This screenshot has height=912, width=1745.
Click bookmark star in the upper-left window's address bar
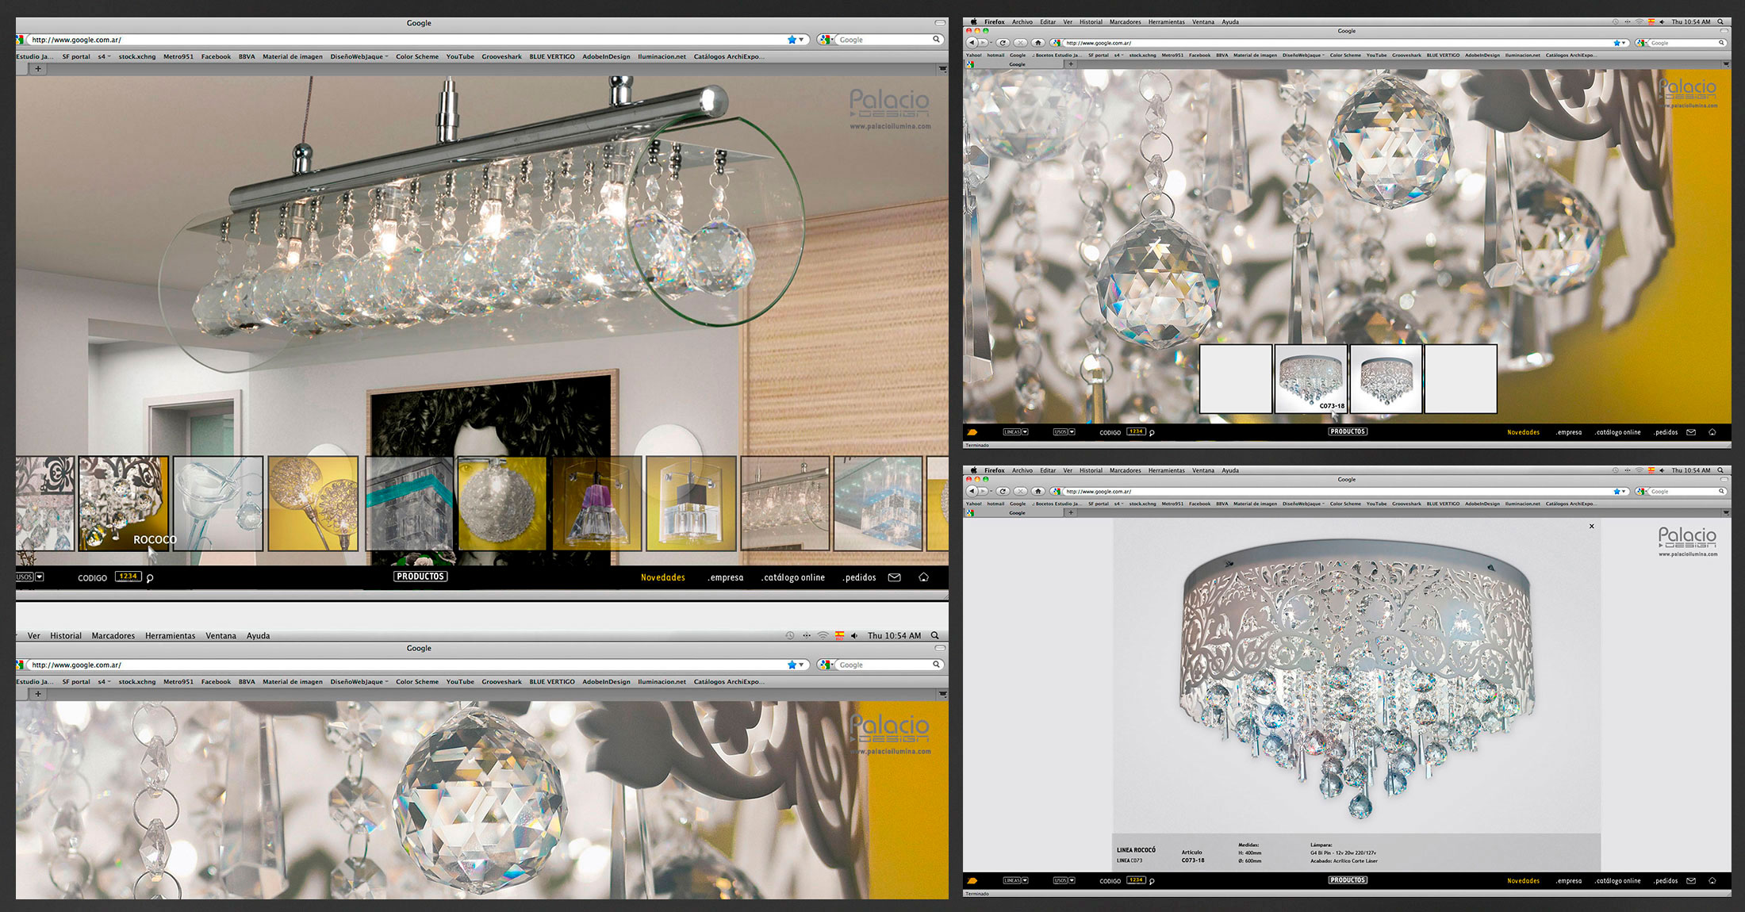pyautogui.click(x=792, y=40)
